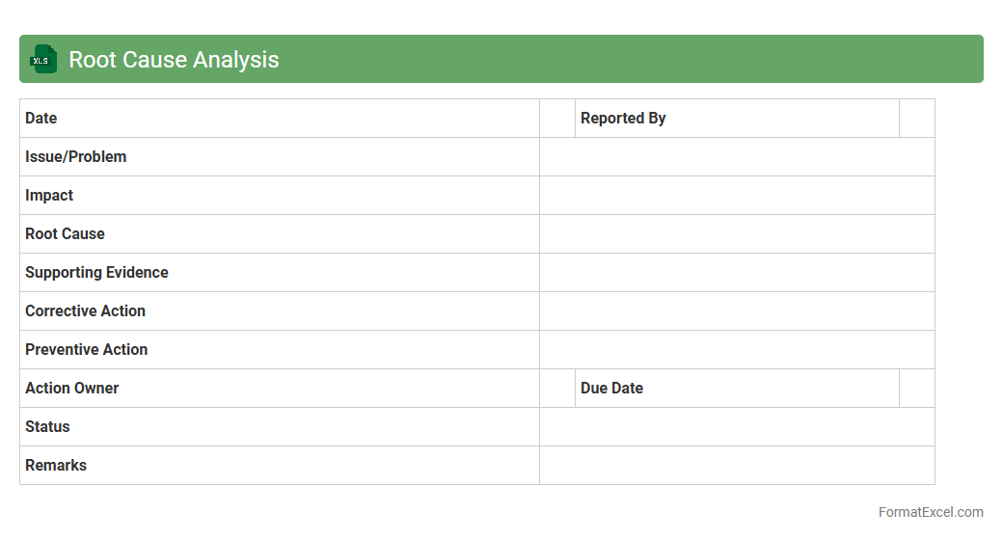
Task: Select the Date label cell
Action: tap(280, 119)
